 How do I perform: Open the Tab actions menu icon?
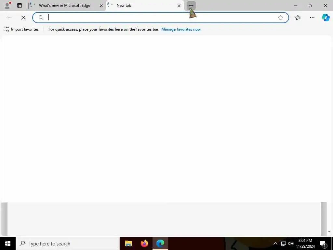(19, 6)
